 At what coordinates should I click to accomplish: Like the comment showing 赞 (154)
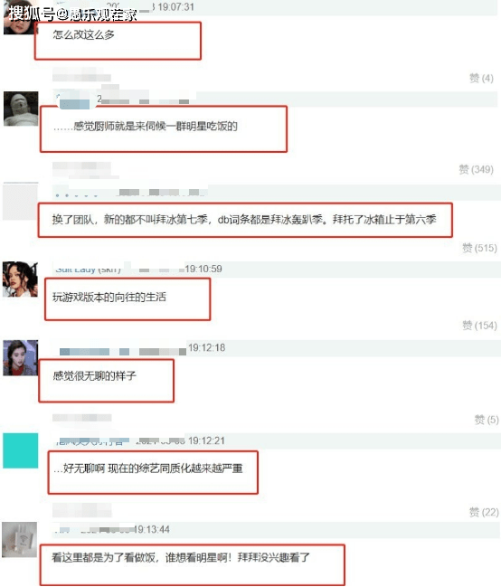click(x=479, y=326)
